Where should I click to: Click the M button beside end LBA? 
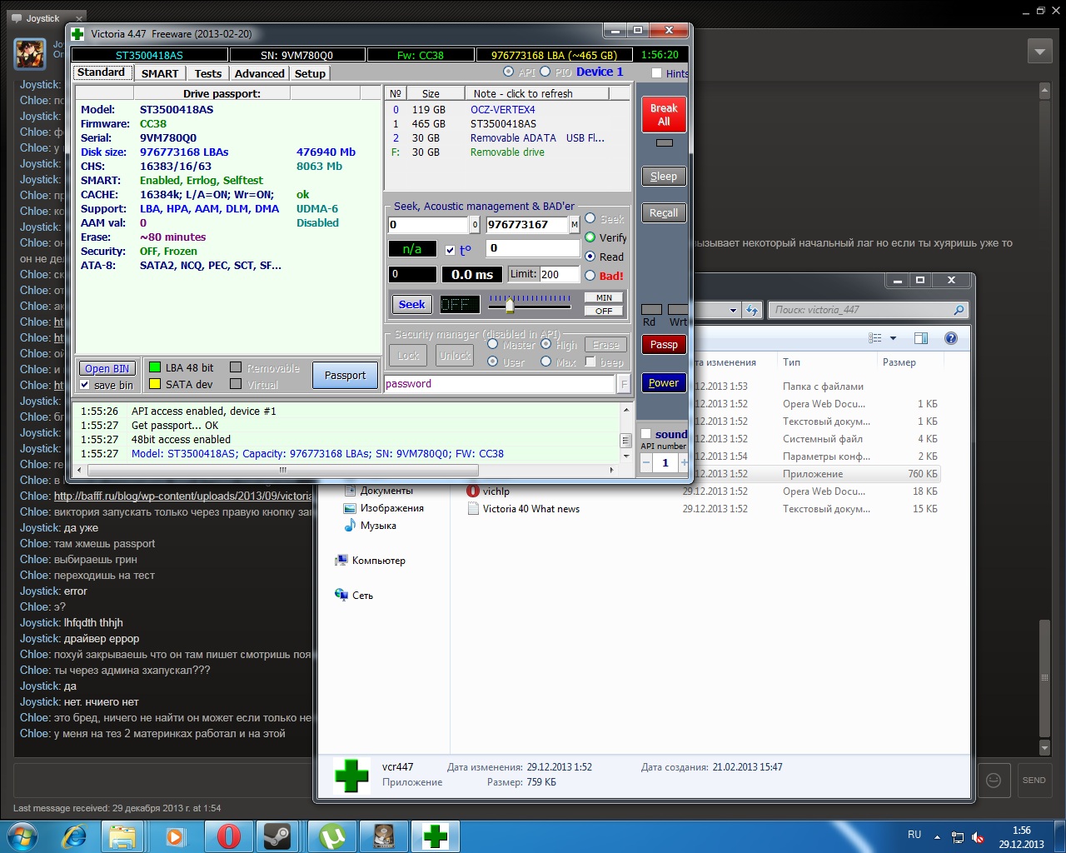coord(574,224)
